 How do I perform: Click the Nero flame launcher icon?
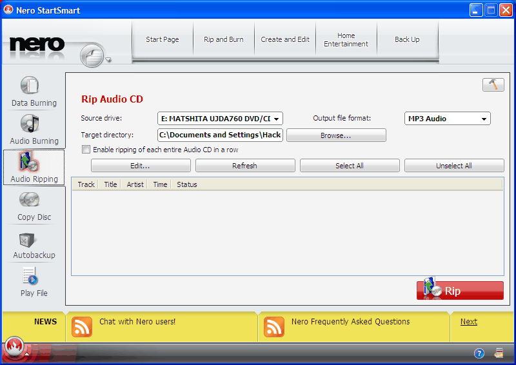[x=14, y=346]
